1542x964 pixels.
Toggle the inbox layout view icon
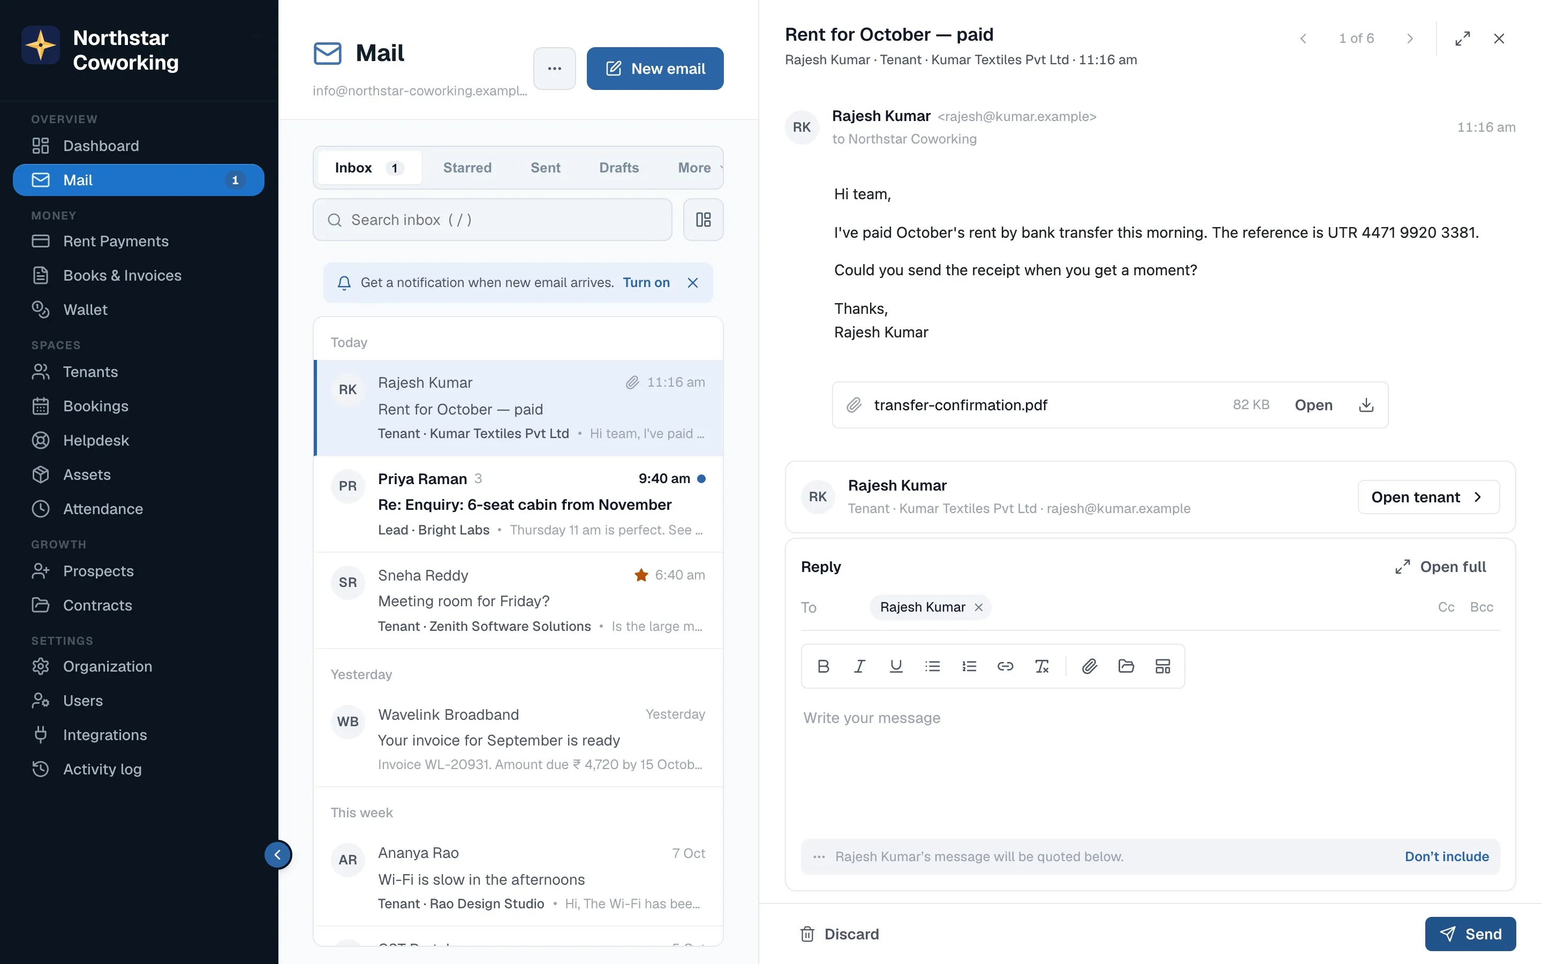(x=703, y=220)
